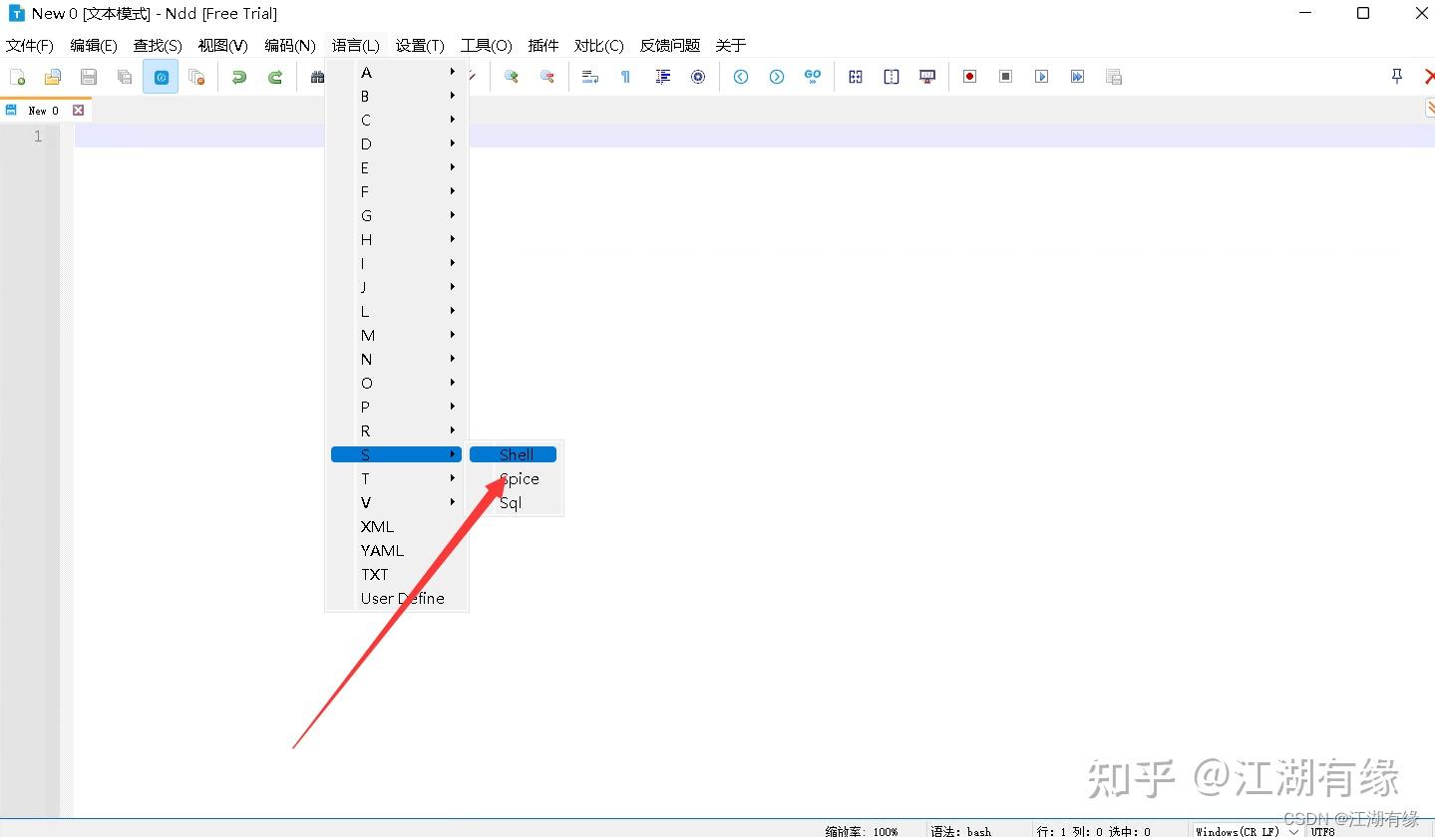The height and width of the screenshot is (837, 1435).
Task: Stop macro recording with the stop icon
Action: tap(1004, 76)
